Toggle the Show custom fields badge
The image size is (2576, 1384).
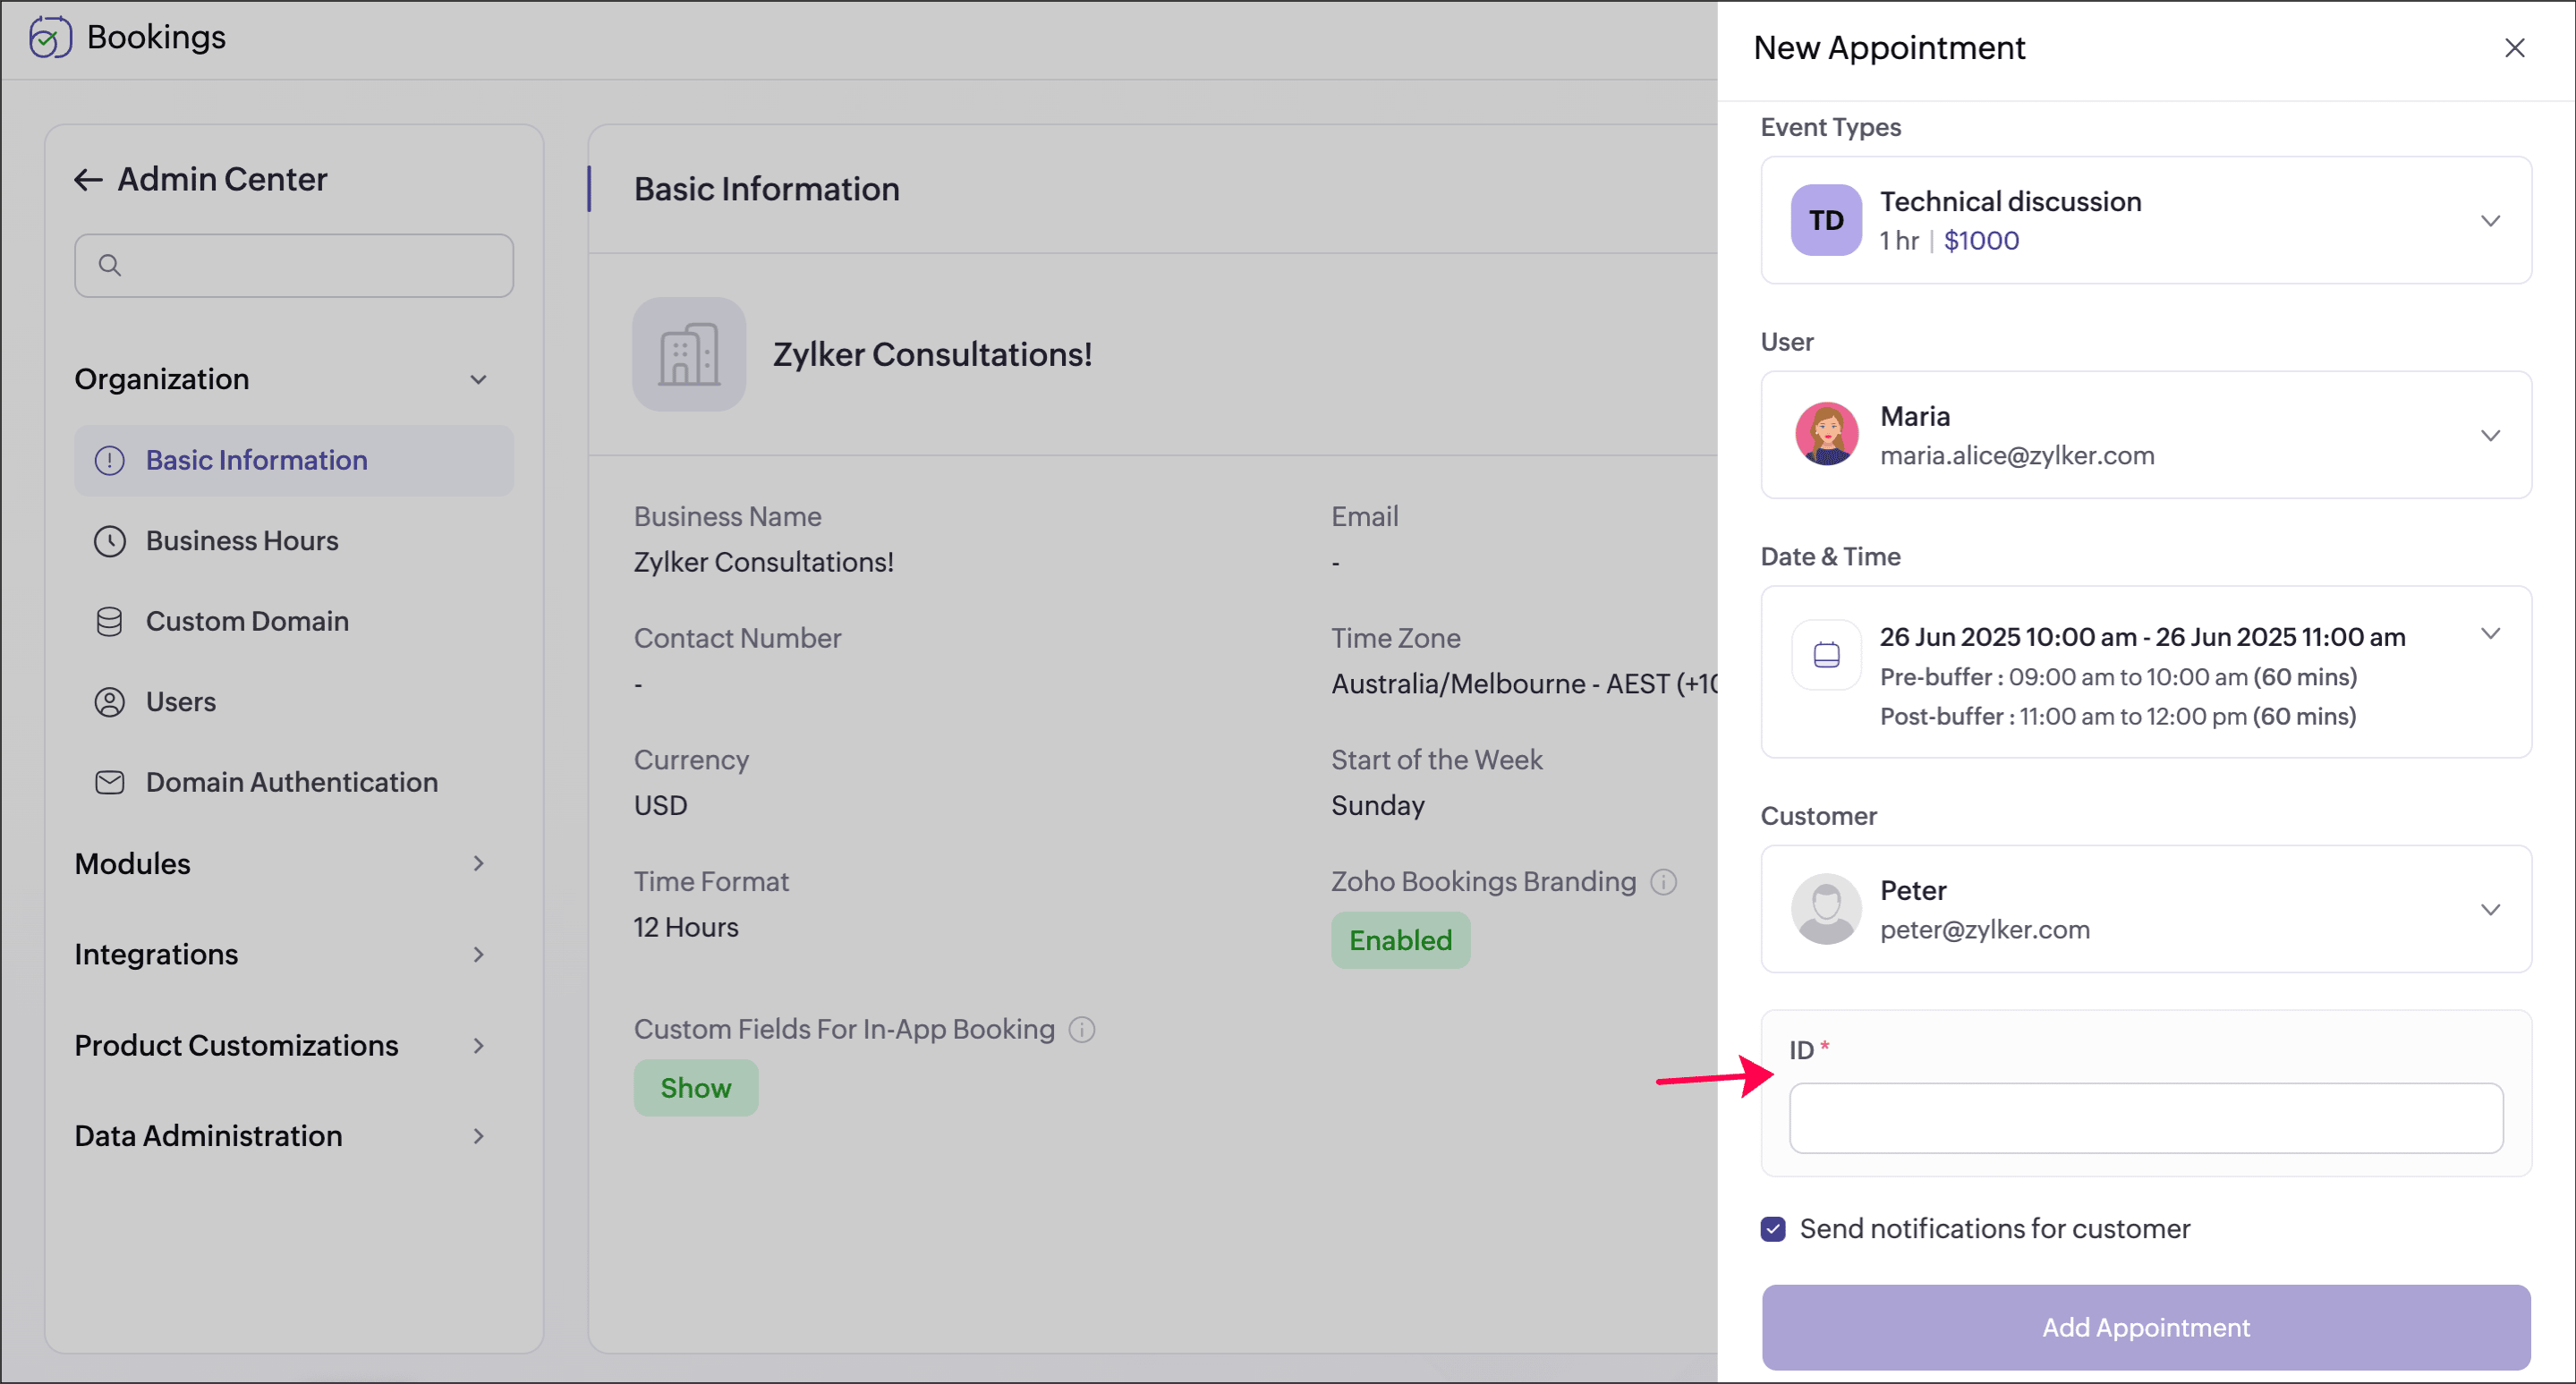(x=695, y=1088)
